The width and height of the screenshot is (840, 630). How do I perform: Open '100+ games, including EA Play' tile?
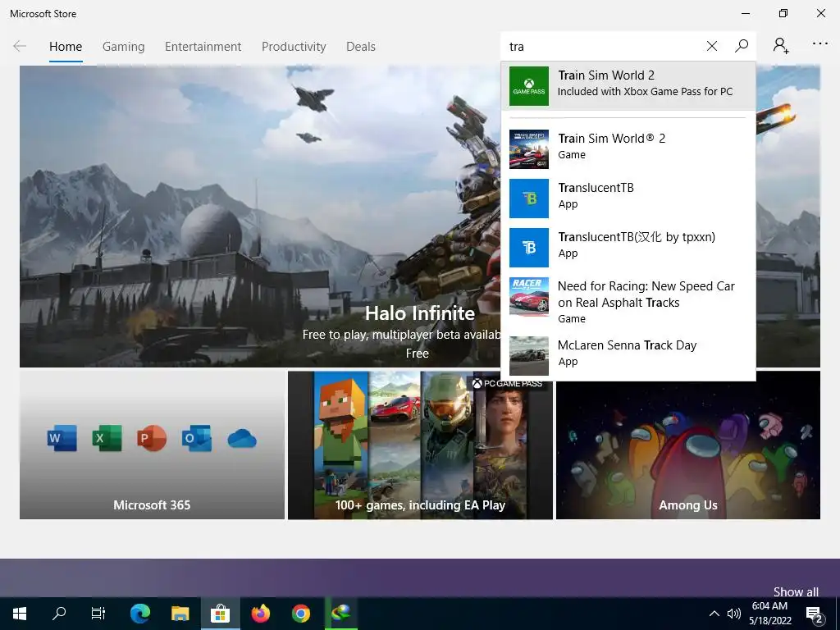(x=420, y=445)
